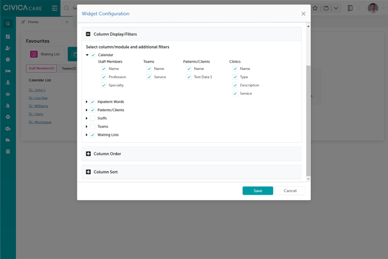The width and height of the screenshot is (388, 259).
Task: Uncheck Clinics Description checkbox
Action: pyautogui.click(x=235, y=85)
